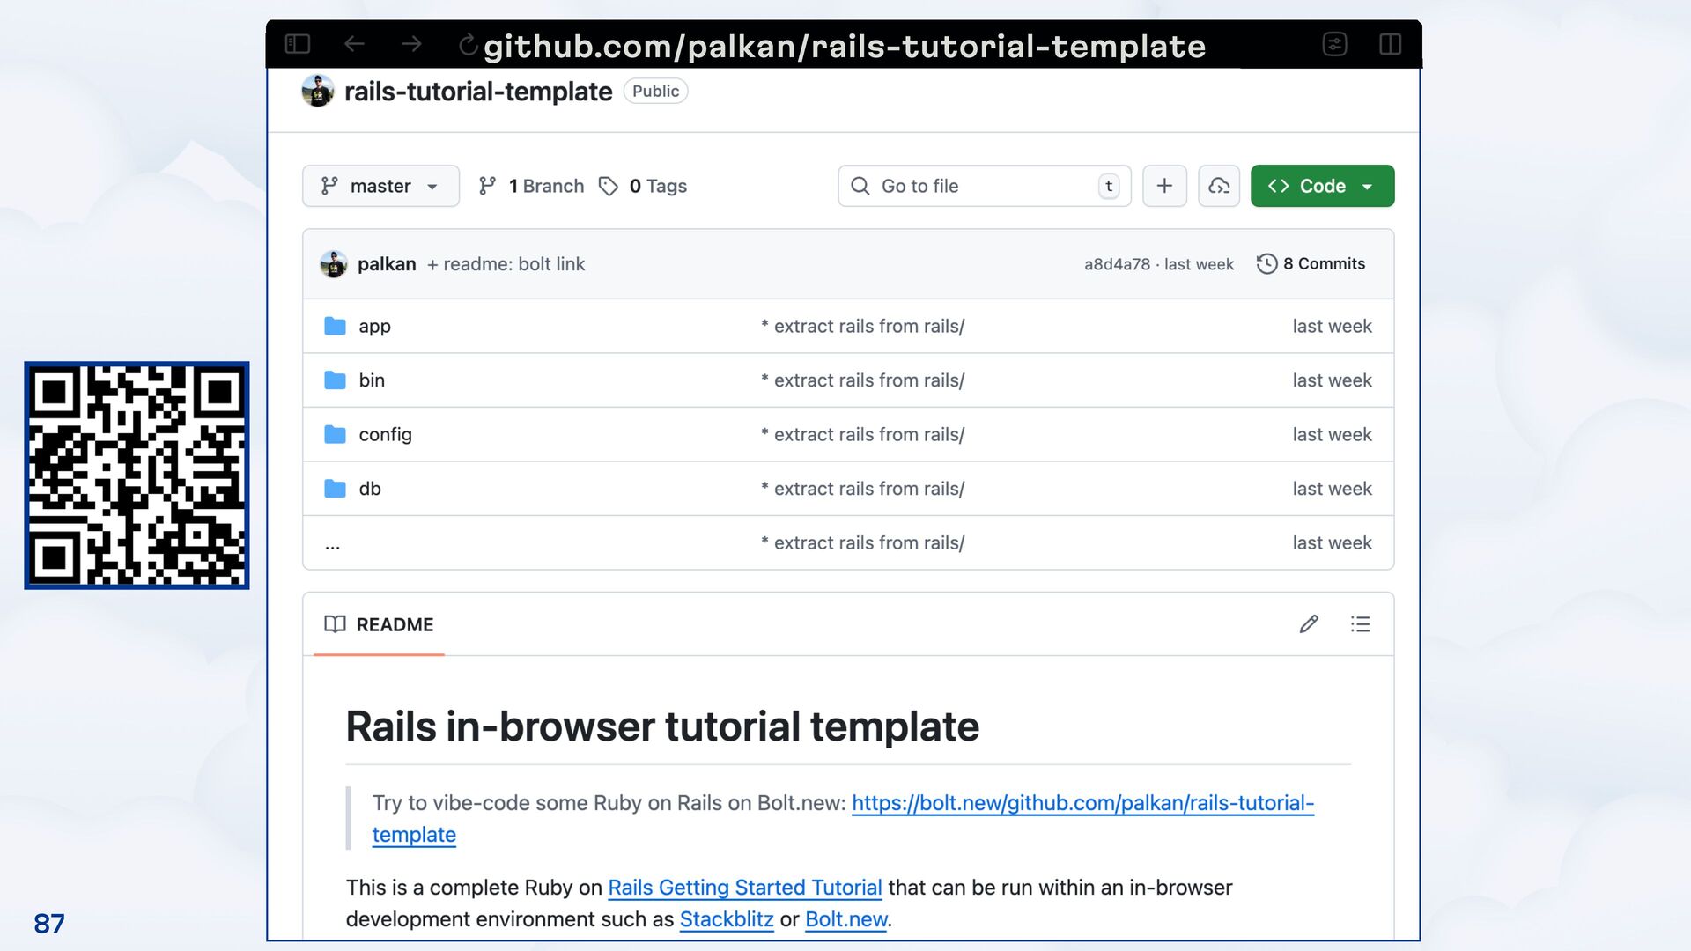Click the browser forward arrow
This screenshot has height=951, width=1691.
(411, 44)
